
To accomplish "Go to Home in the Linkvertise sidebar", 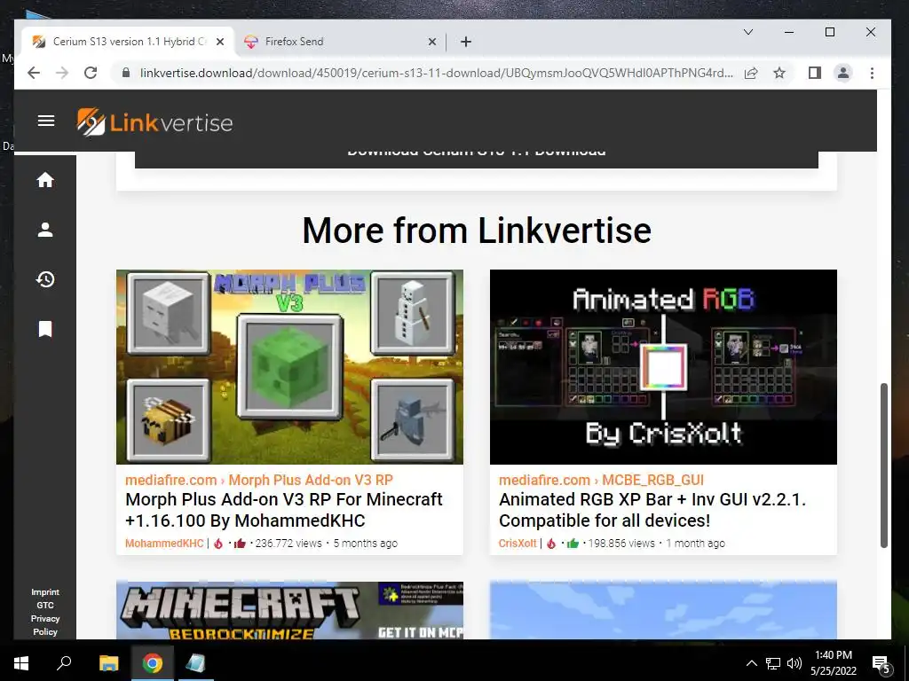I will tap(45, 180).
